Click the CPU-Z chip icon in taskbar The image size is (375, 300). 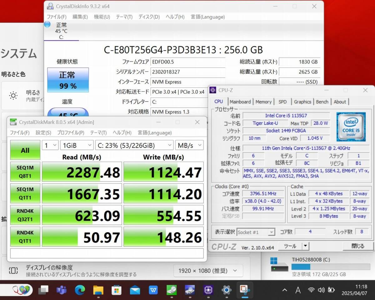coord(208,290)
